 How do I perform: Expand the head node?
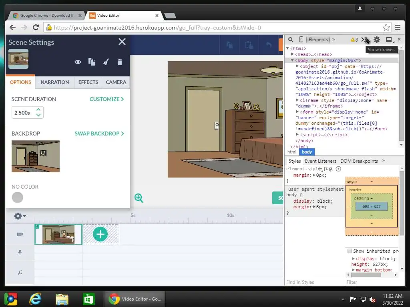point(293,54)
